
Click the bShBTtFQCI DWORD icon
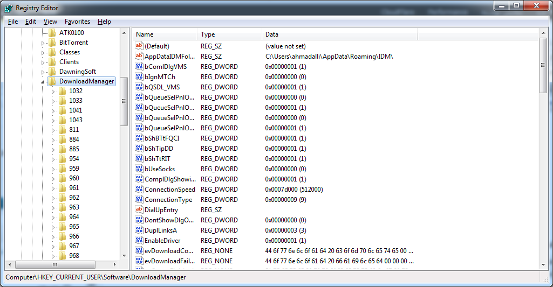point(139,138)
